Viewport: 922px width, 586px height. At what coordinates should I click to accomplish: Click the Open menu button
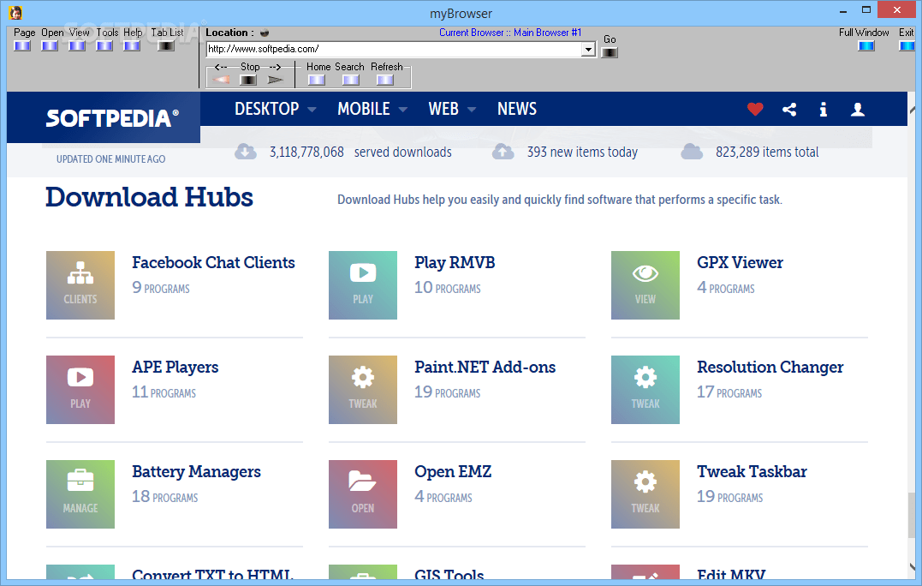pos(50,46)
